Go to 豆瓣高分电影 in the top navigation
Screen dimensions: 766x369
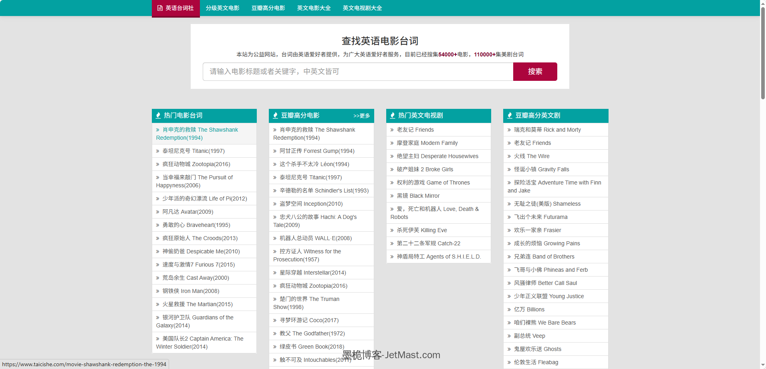(268, 8)
